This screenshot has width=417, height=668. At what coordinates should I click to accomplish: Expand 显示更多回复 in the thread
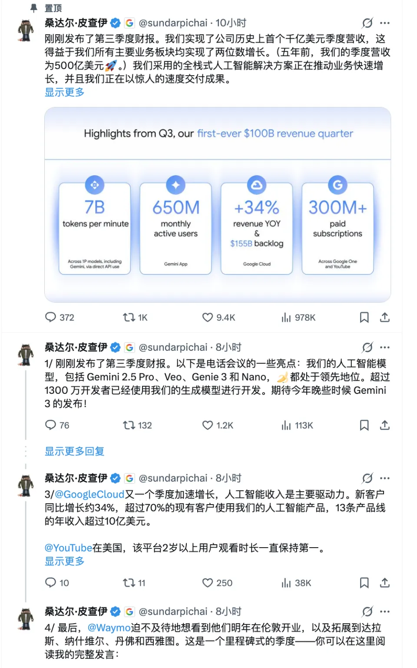coord(75,452)
